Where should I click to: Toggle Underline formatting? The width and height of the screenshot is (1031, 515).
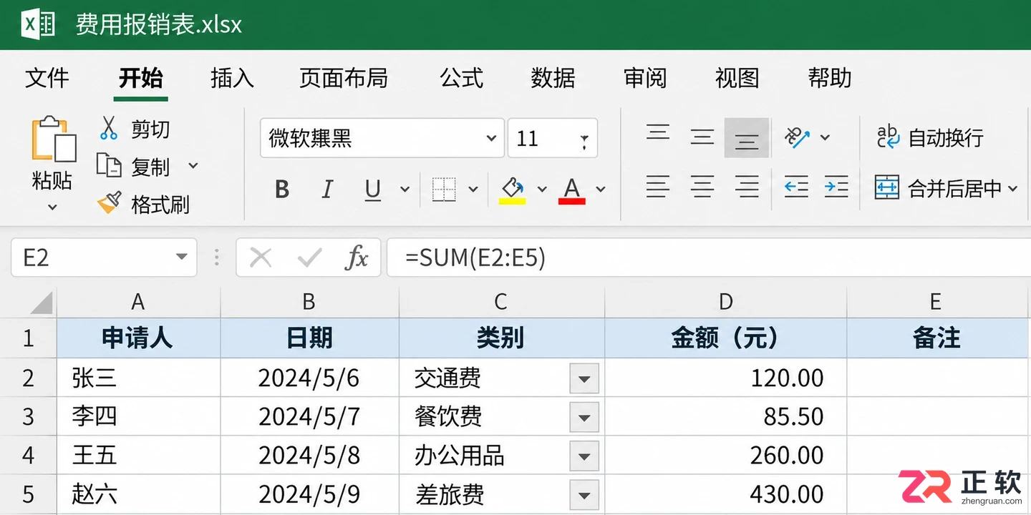click(x=372, y=190)
